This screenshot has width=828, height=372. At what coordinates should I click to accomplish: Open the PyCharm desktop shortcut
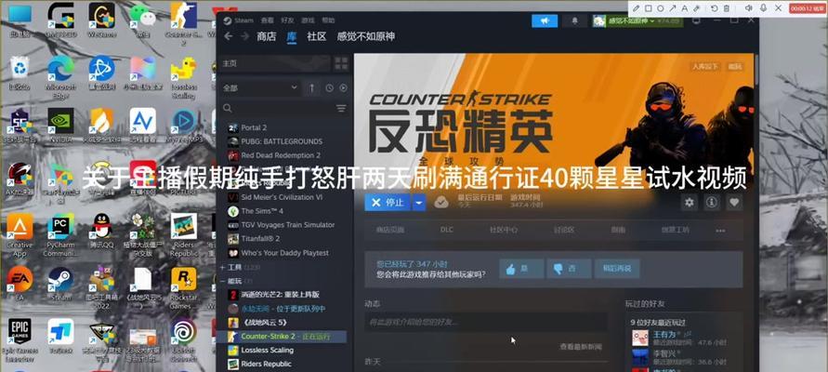point(60,235)
